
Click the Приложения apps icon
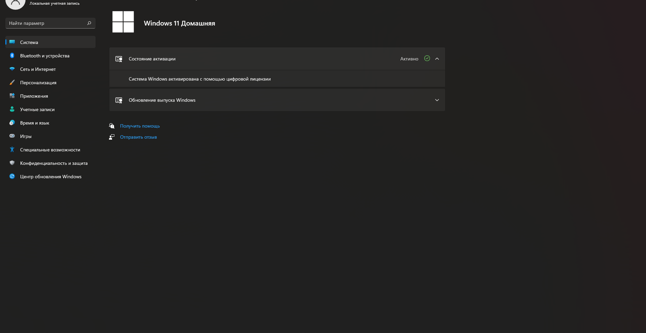pyautogui.click(x=12, y=96)
